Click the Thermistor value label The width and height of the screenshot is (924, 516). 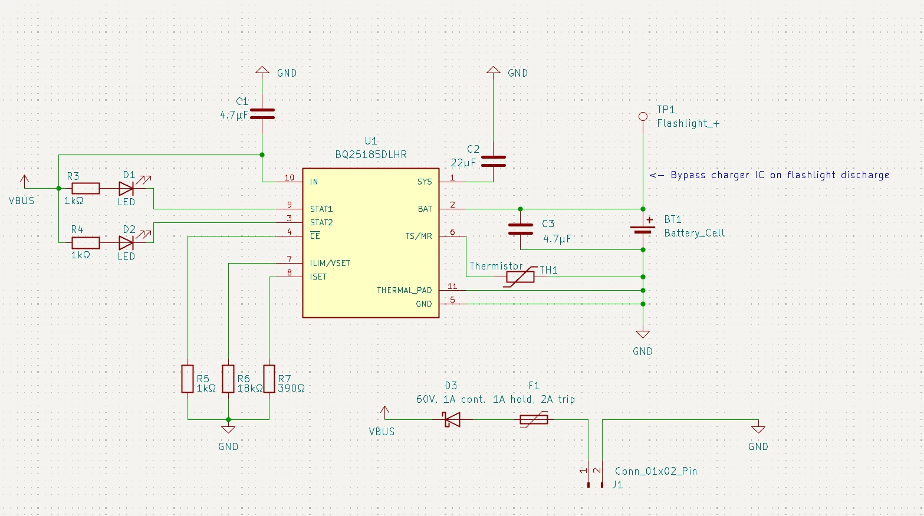tap(496, 266)
